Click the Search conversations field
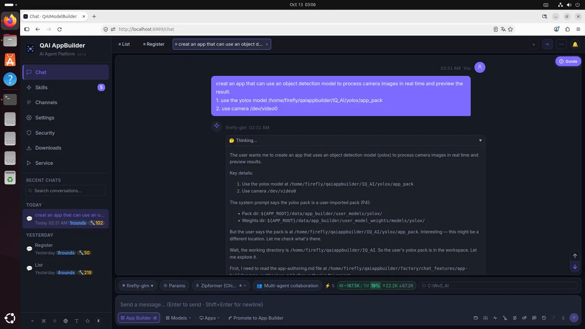 pos(66,191)
